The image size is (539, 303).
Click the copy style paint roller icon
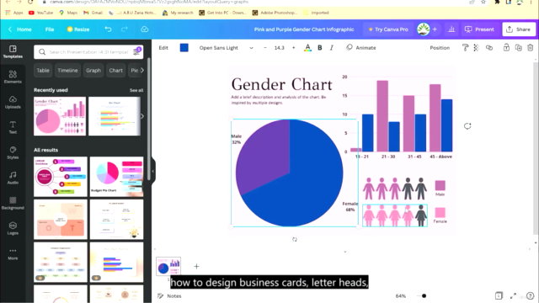point(465,48)
